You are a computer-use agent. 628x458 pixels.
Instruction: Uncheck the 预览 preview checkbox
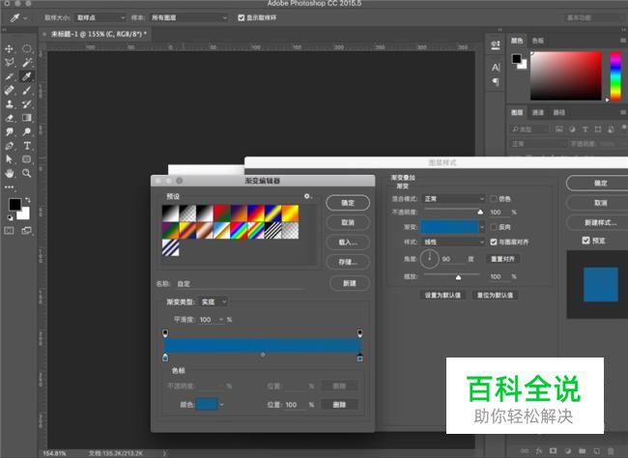tap(585, 241)
